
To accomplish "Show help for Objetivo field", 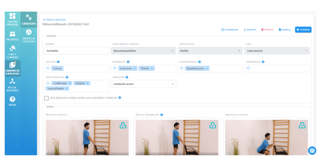I will [58, 62].
